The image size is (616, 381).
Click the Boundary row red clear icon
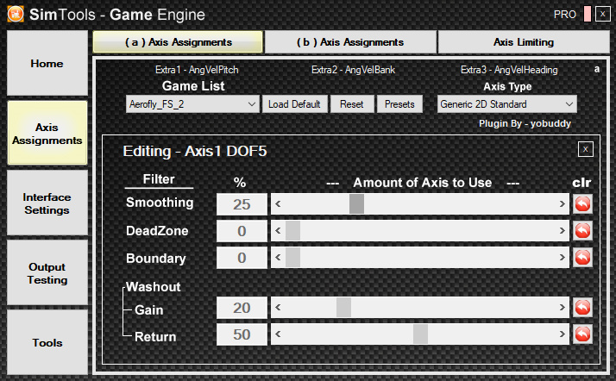tap(582, 258)
